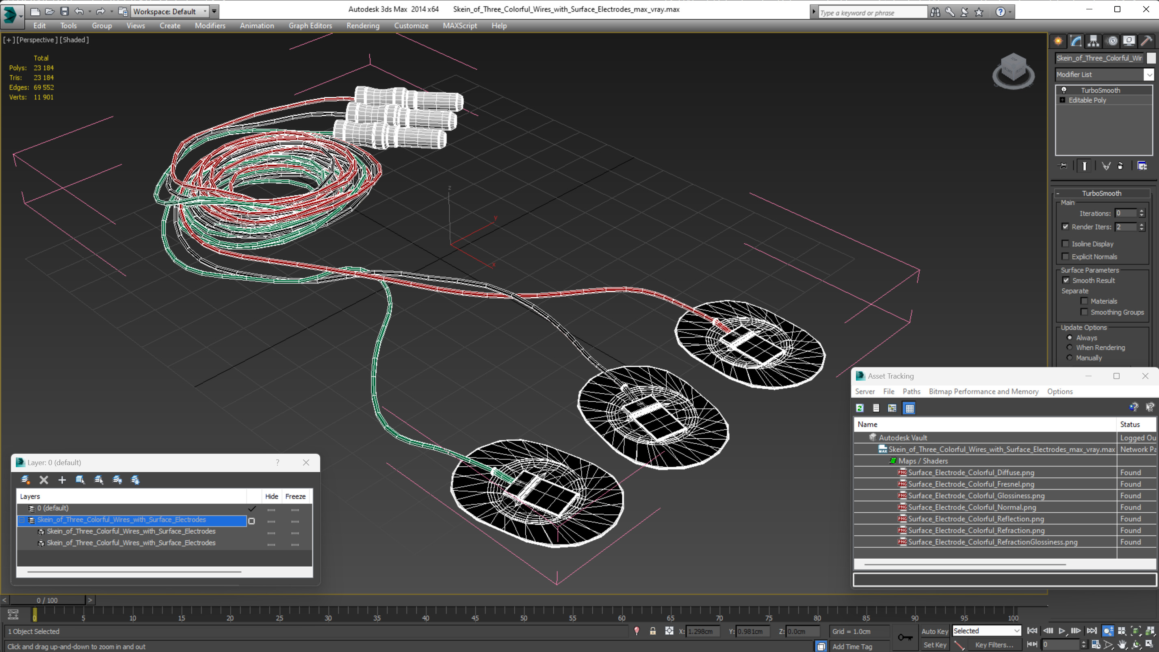The height and width of the screenshot is (652, 1159).
Task: Click the Render Iters spinner arrows
Action: tap(1142, 227)
